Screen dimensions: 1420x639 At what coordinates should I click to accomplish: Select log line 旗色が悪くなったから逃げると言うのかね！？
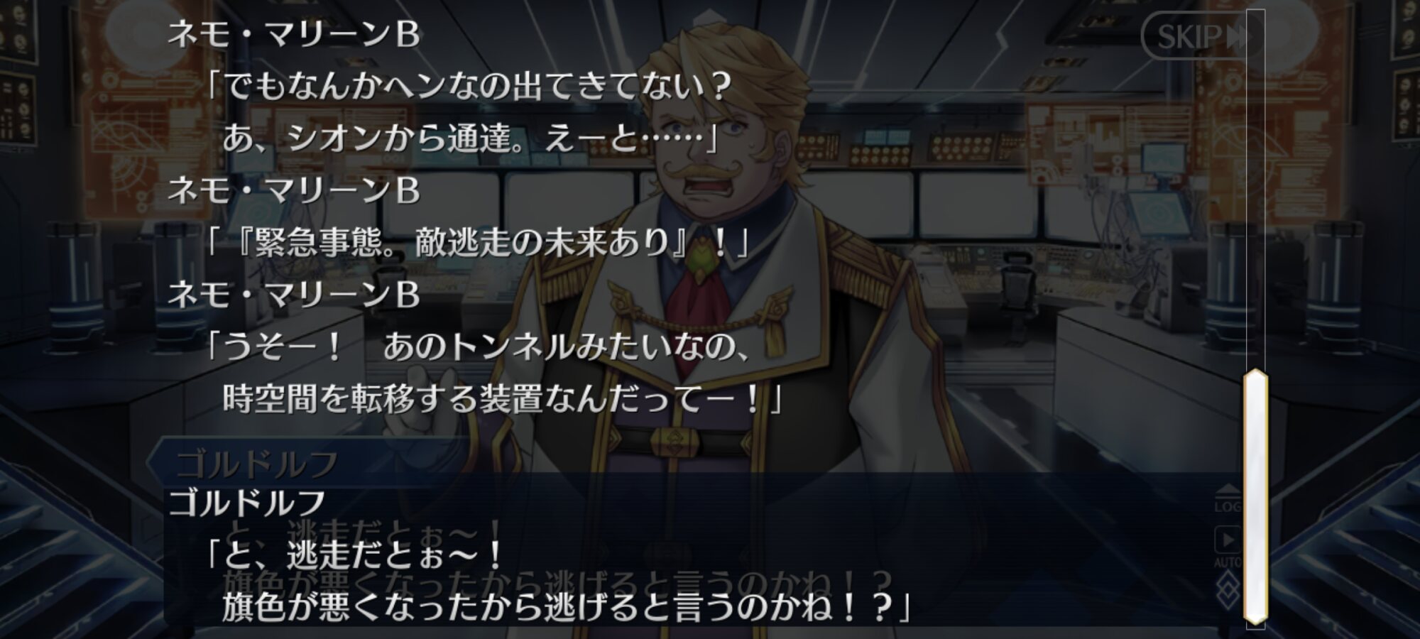(x=566, y=607)
